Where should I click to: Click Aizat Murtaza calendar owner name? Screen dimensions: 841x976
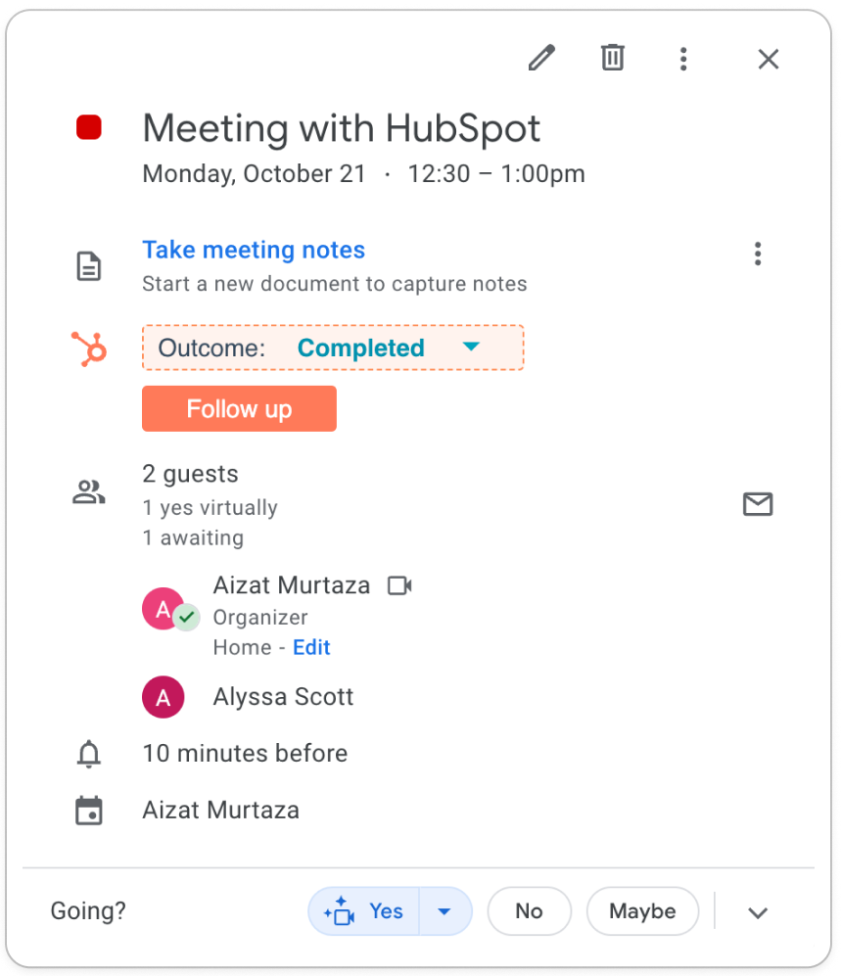[221, 811]
